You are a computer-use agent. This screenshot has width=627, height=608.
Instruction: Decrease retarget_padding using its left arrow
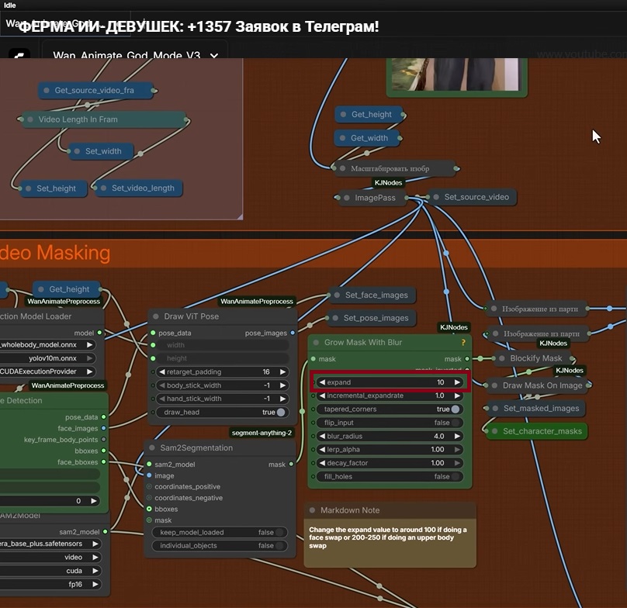162,371
